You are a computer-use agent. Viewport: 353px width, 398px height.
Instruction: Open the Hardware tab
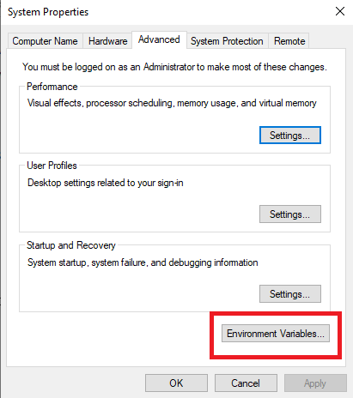[107, 41]
